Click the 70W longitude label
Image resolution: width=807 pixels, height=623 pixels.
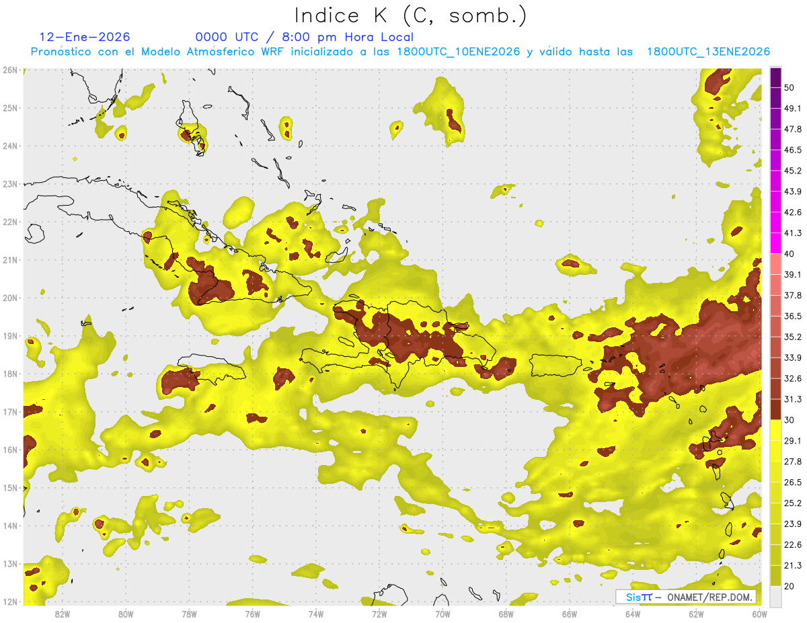click(x=443, y=614)
